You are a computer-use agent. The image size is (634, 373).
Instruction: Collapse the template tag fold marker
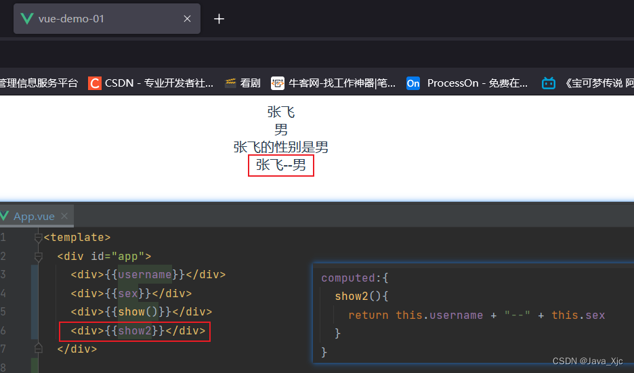[39, 238]
